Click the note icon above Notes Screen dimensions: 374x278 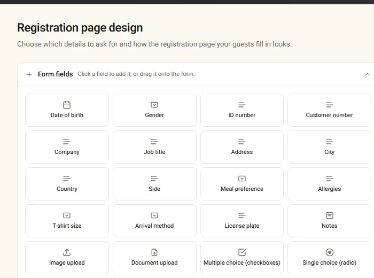click(x=330, y=215)
